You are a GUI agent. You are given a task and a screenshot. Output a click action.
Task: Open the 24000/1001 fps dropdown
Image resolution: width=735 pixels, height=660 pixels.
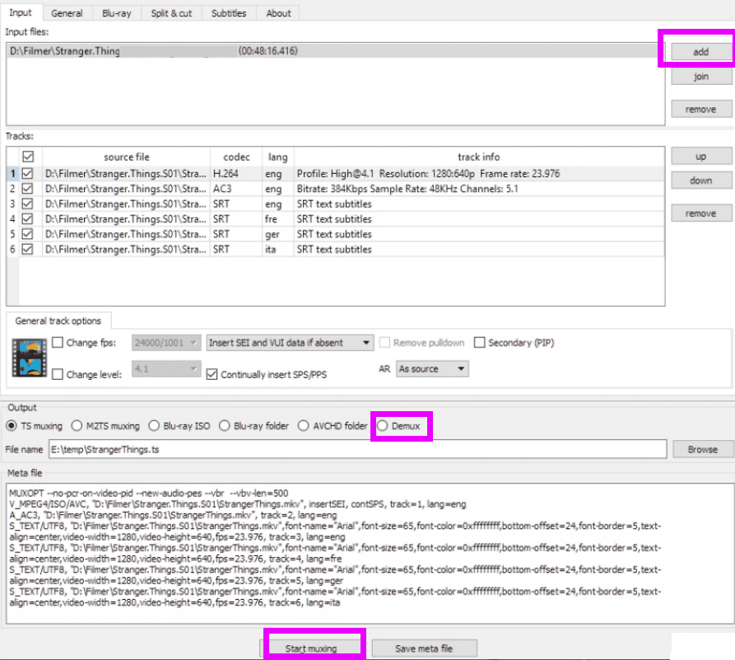click(x=167, y=343)
